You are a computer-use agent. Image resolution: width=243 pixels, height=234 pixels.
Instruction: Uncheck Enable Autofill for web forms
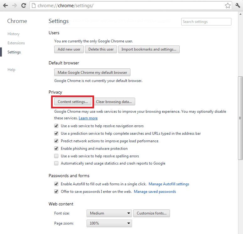click(56, 184)
